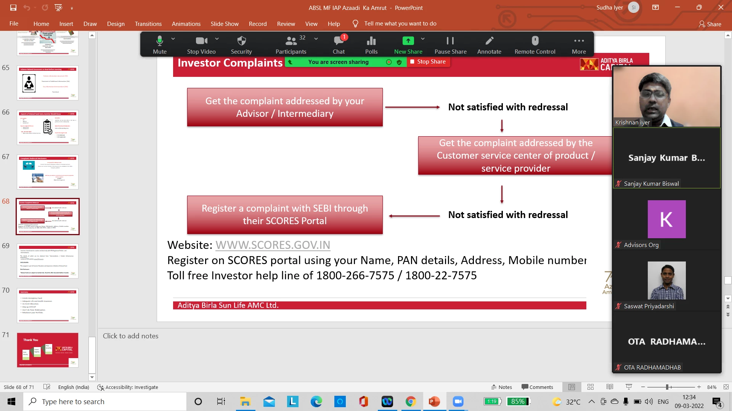This screenshot has width=732, height=411.
Task: Open More options in Zoom toolbar
Action: (x=579, y=45)
